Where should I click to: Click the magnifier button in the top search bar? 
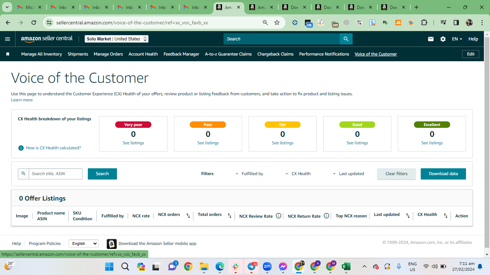346,39
